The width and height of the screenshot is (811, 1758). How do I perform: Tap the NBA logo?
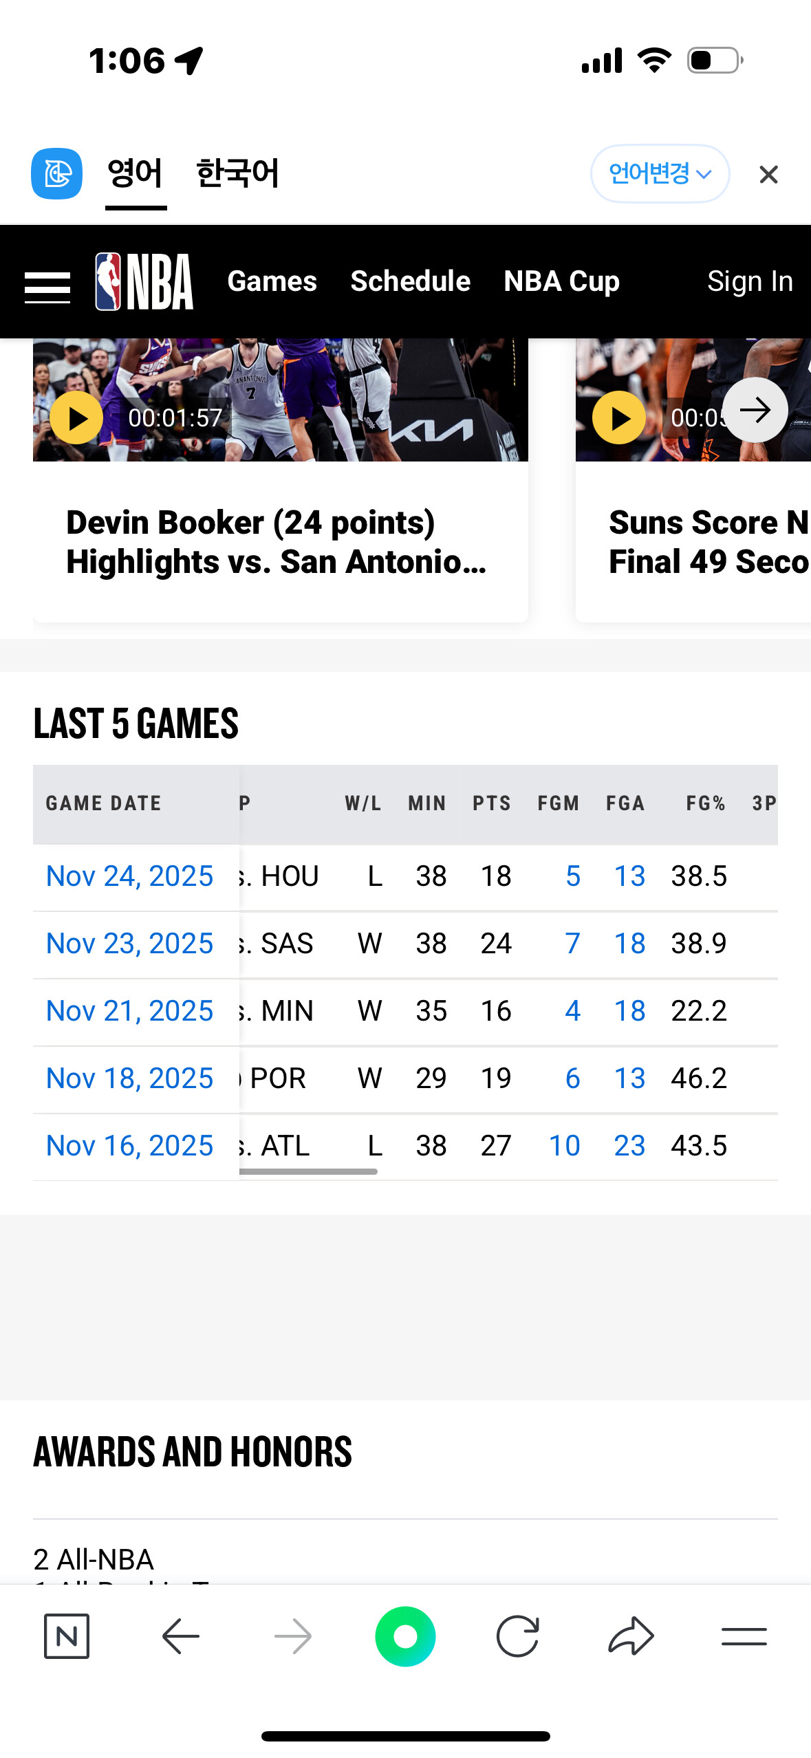click(x=144, y=281)
